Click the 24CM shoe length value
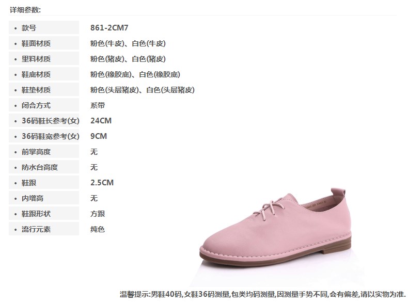Screen dimensions: 408x303 point(101,121)
